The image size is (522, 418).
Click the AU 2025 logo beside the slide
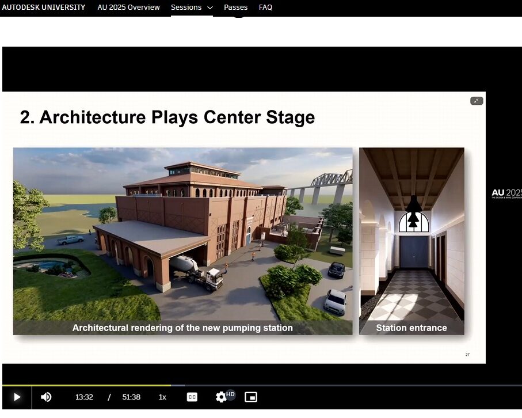pos(506,193)
